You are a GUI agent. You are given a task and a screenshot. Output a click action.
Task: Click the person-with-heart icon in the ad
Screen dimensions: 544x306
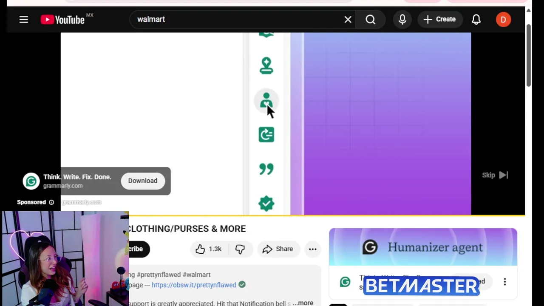(x=266, y=101)
